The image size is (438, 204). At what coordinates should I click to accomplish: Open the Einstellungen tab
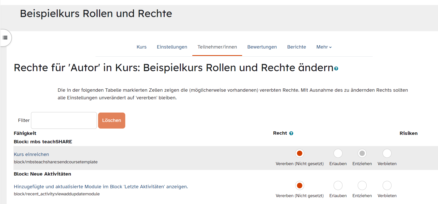[172, 47]
